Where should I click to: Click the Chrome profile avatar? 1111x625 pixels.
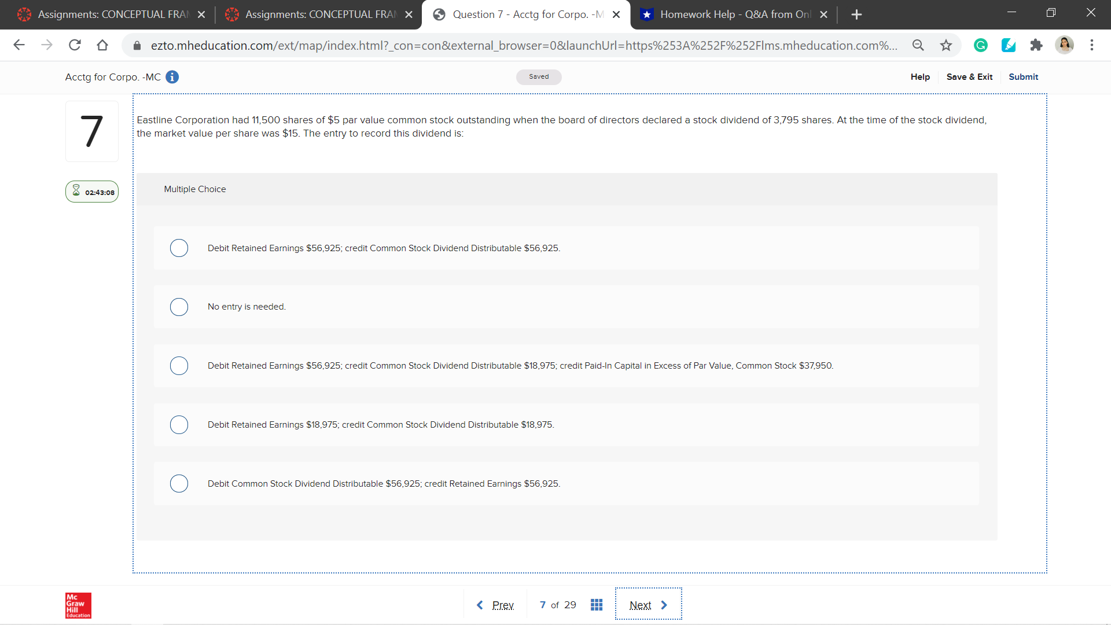click(1065, 45)
